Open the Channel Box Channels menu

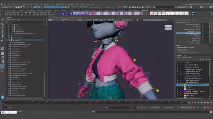179,20
